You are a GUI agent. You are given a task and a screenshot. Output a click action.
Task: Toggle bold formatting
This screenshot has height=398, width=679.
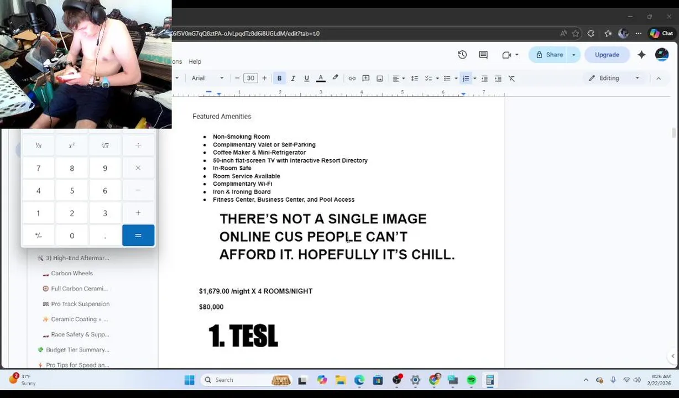click(279, 78)
